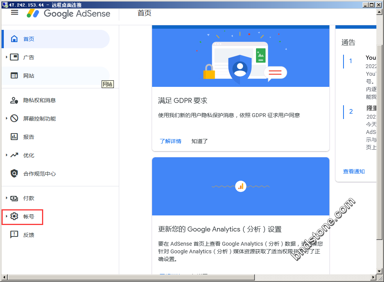
Task: Expand the 广告 menu arrow
Action: [6, 57]
